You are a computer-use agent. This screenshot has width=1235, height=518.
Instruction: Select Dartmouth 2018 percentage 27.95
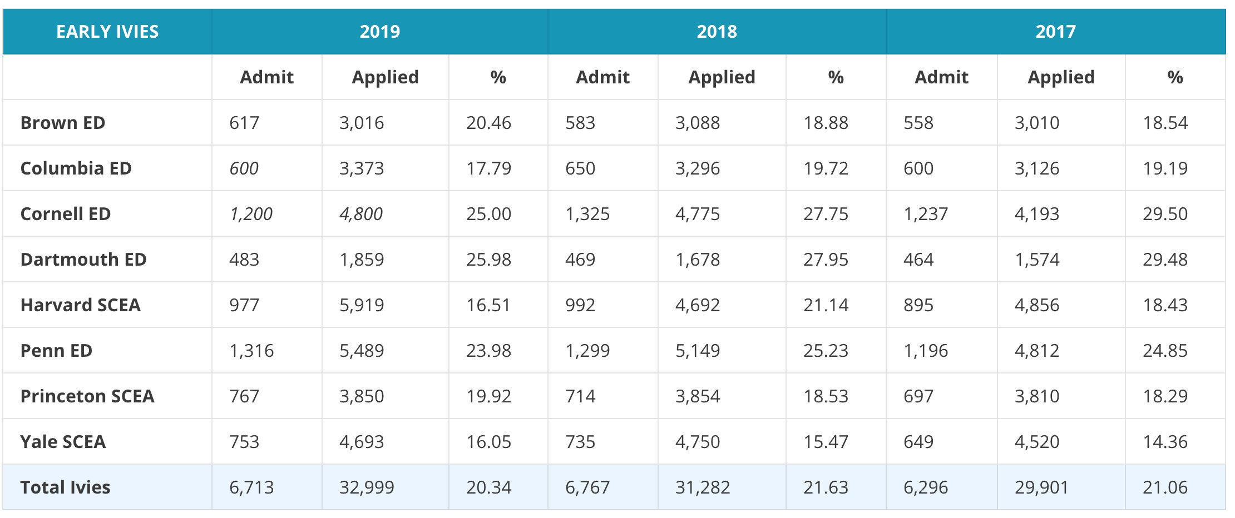pyautogui.click(x=826, y=260)
